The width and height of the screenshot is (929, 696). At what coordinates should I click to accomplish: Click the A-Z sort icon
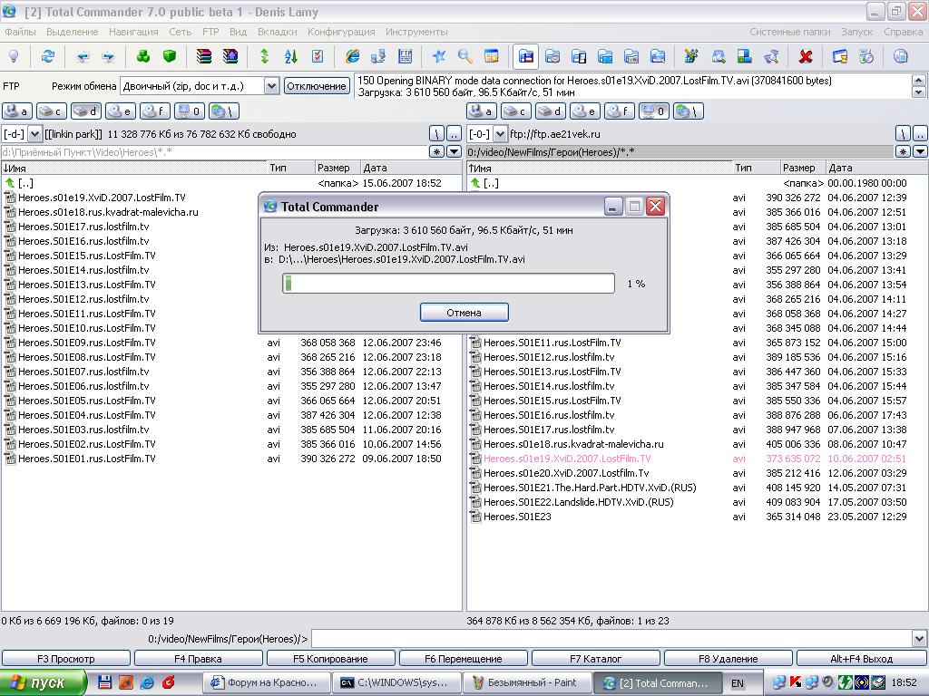[x=291, y=56]
